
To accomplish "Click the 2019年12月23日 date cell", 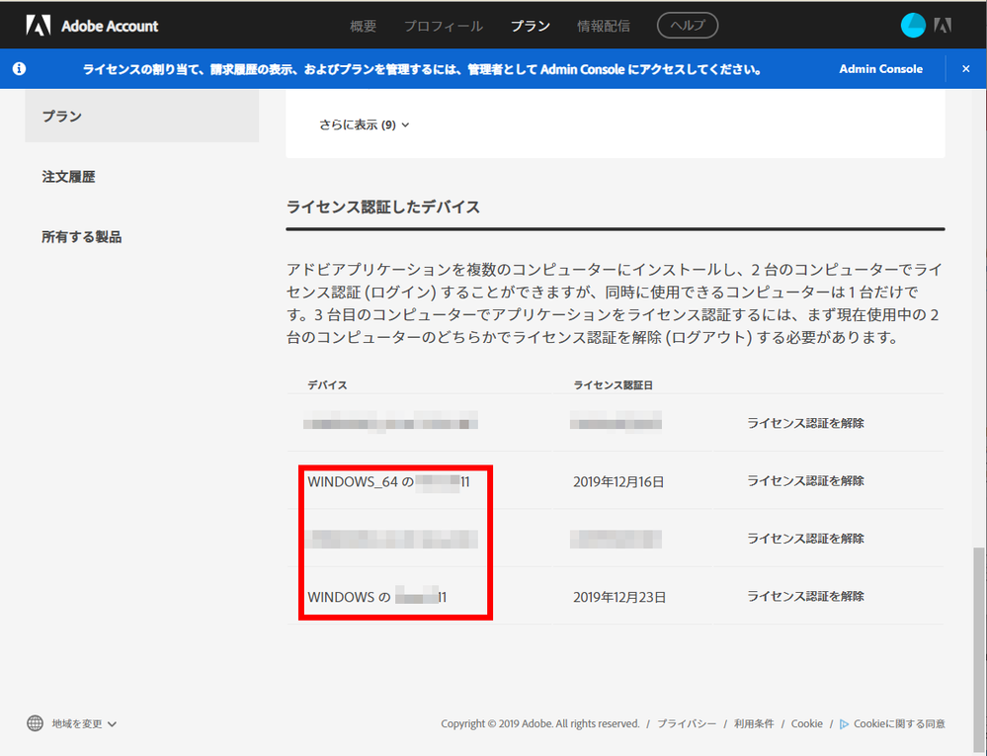I will [x=619, y=597].
